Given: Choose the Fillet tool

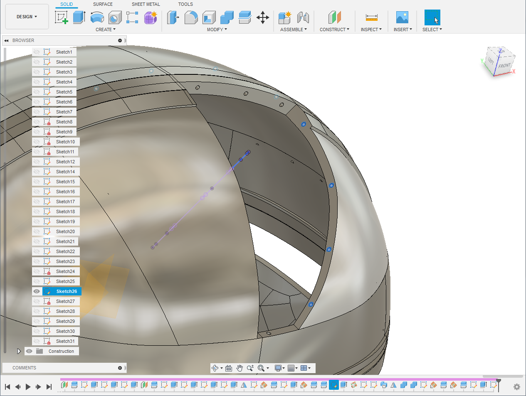Looking at the screenshot, I should 191,17.
